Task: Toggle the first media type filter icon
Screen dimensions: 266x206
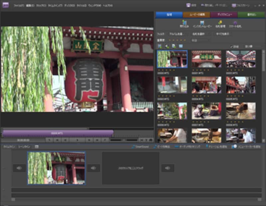Action: 160,46
